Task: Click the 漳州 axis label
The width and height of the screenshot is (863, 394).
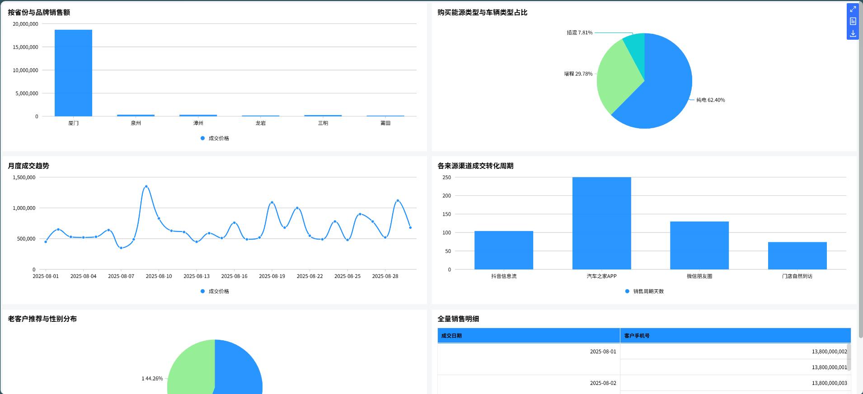Action: (x=198, y=123)
